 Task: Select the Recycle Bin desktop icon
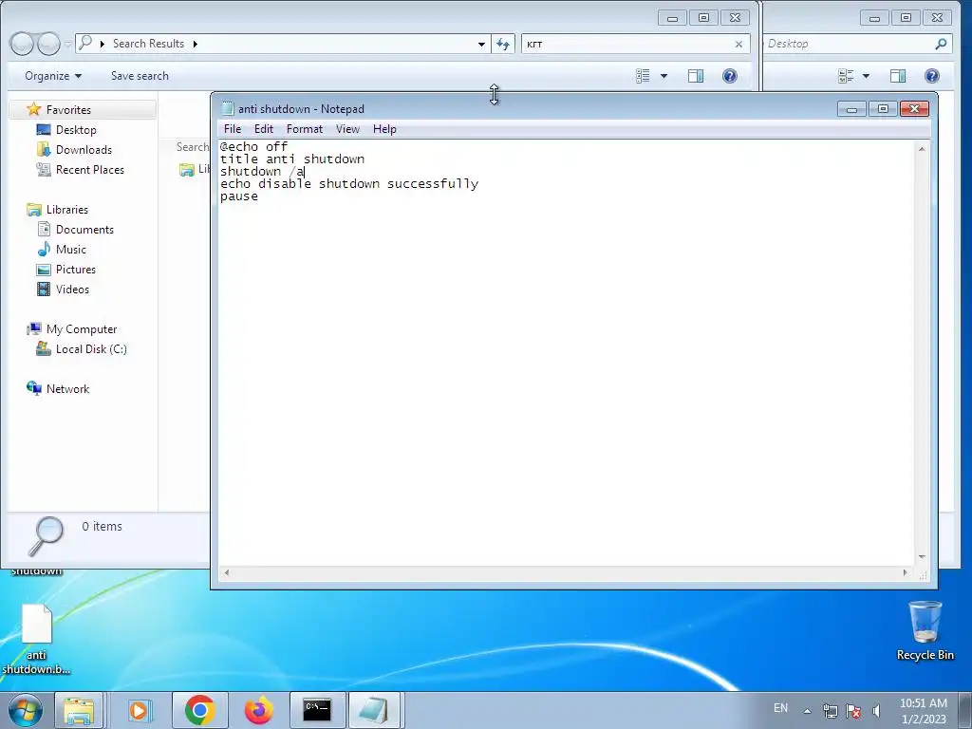pos(925,631)
